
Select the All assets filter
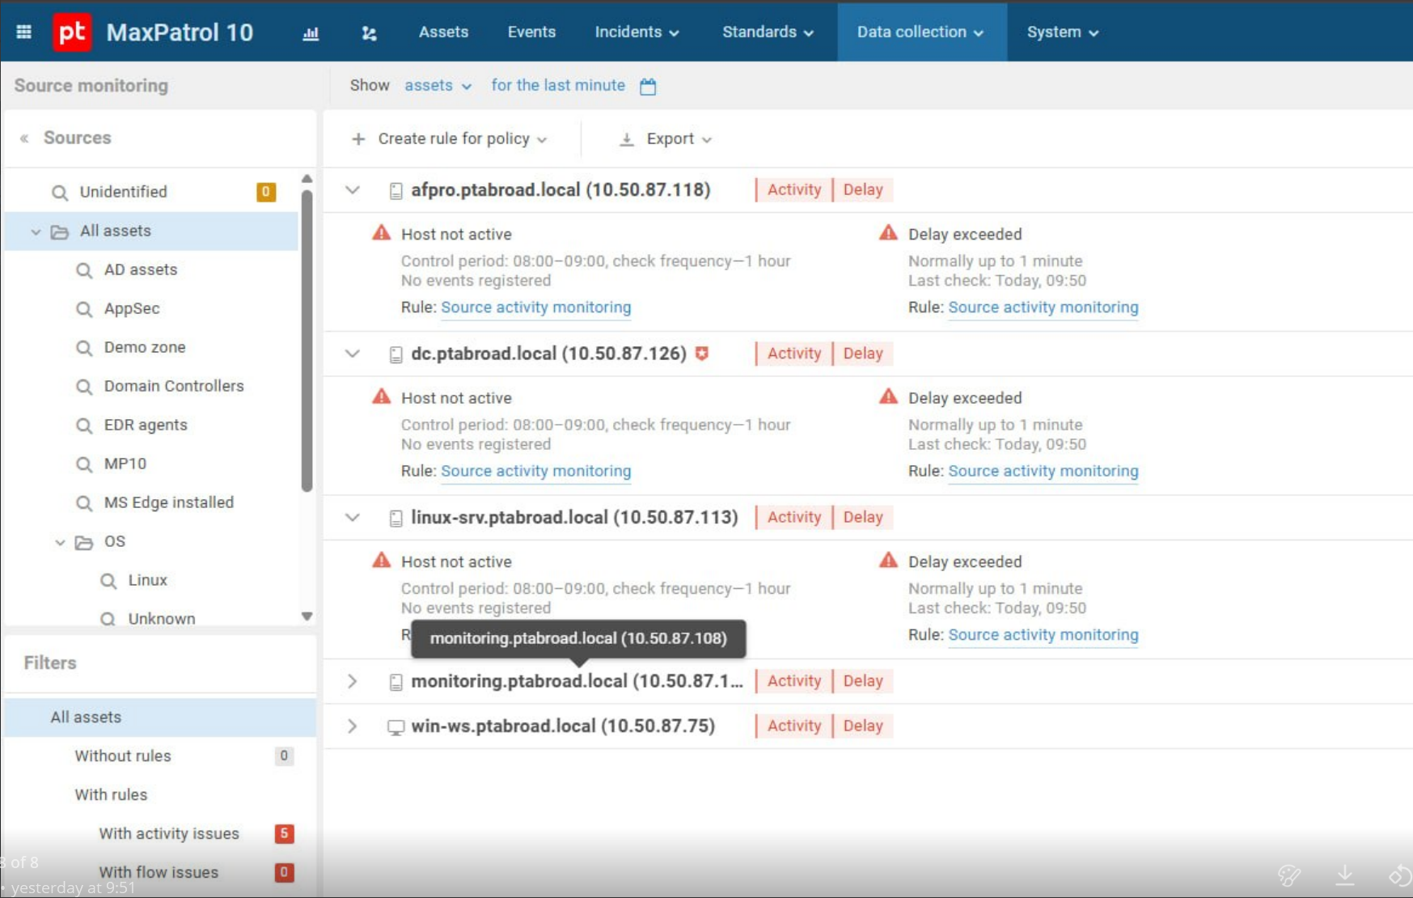(x=159, y=717)
